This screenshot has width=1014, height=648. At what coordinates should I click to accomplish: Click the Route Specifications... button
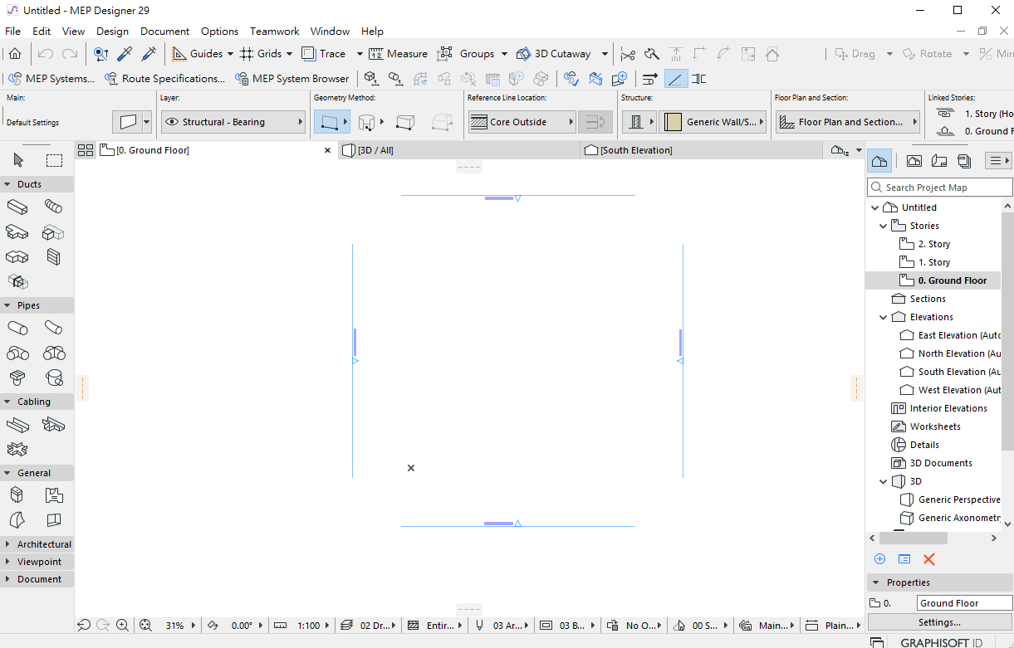pyautogui.click(x=164, y=79)
